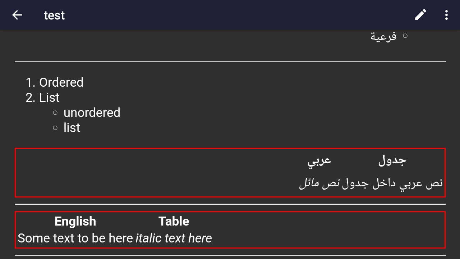460x259 pixels.
Task: Select the note title 'test' in the toolbar
Action: pos(54,15)
